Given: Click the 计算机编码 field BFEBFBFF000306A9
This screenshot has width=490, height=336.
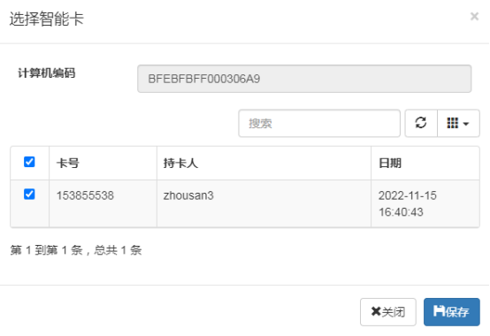Looking at the screenshot, I should pos(304,79).
